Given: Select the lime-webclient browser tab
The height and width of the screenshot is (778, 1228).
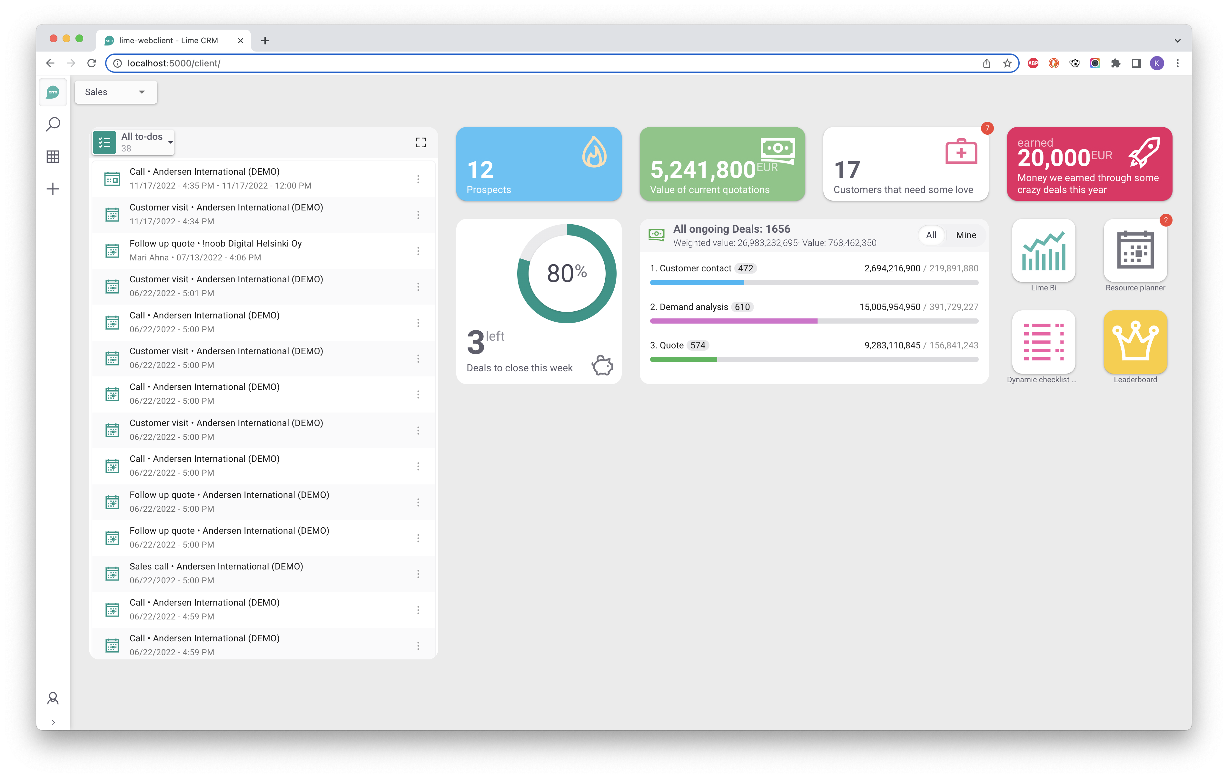Looking at the screenshot, I should [168, 40].
